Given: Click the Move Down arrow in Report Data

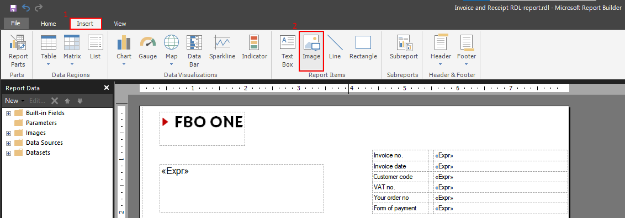Looking at the screenshot, I should tap(80, 101).
